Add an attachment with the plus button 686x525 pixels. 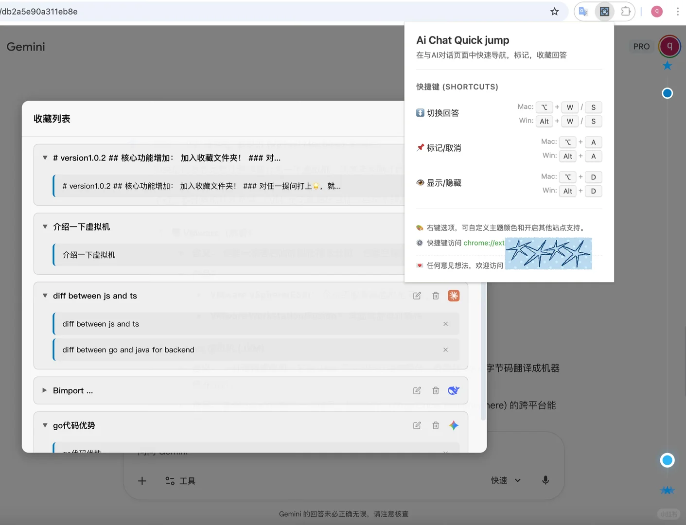[142, 481]
